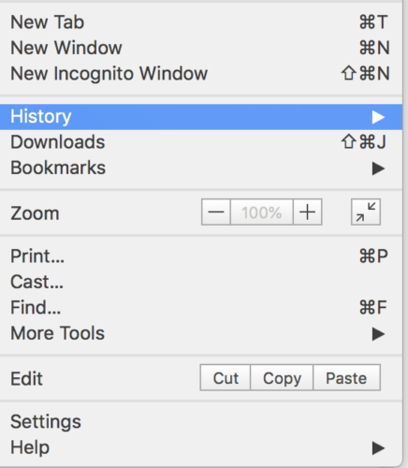Open a New Tab from menu
This screenshot has height=468, width=408.
(201, 22)
